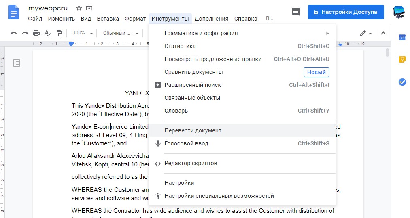The image size is (410, 218).
Task: Open Редактор скриптов
Action: pos(242,163)
